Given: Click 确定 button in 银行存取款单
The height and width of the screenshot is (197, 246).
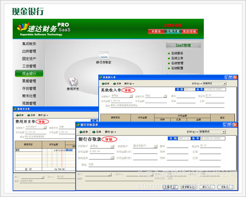Looking at the screenshot, I should 207,187.
